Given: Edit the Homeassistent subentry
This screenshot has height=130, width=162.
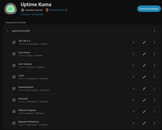Looking at the screenshot, I should point(144,88).
